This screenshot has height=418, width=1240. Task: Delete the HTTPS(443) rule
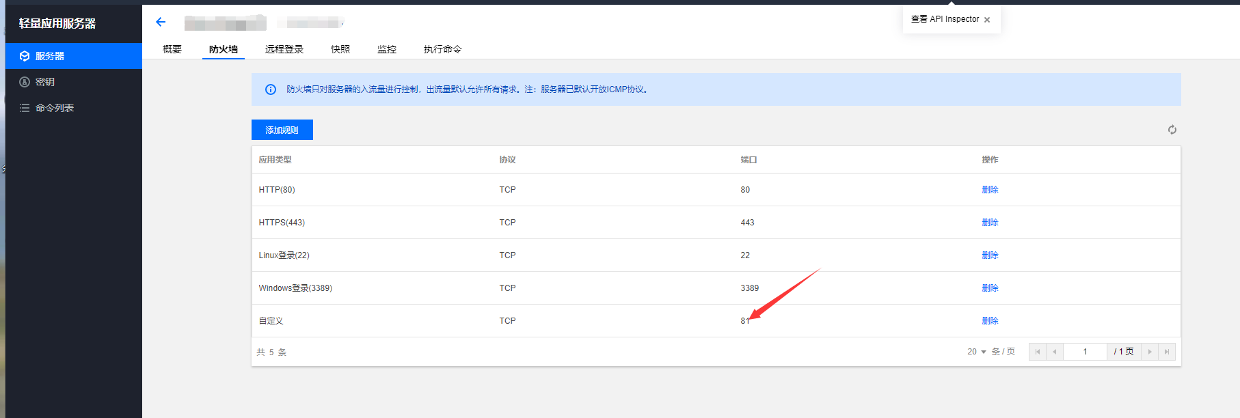pyautogui.click(x=990, y=223)
